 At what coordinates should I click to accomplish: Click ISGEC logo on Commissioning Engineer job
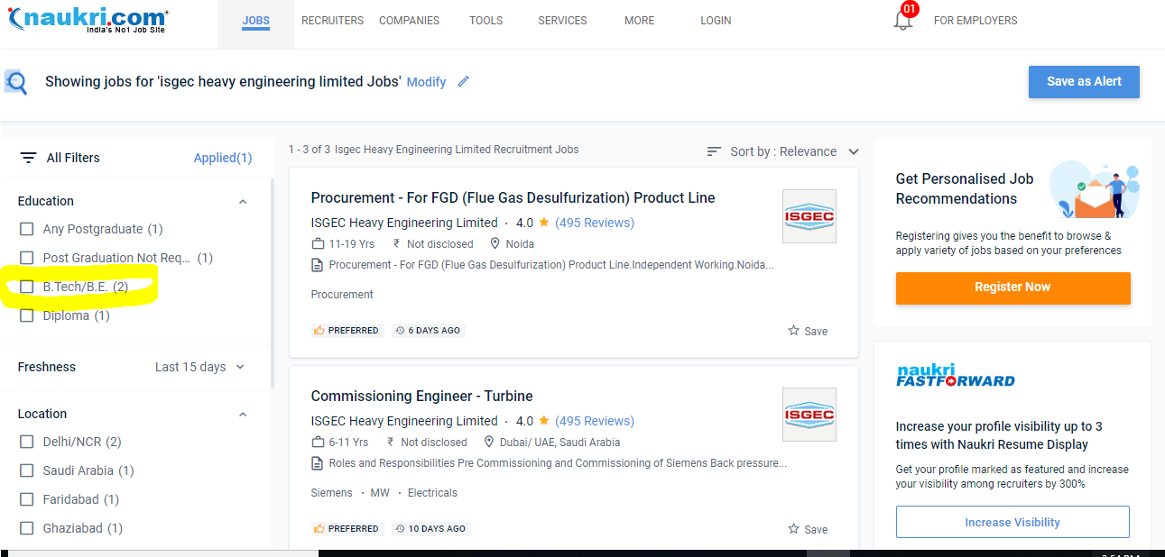809,415
